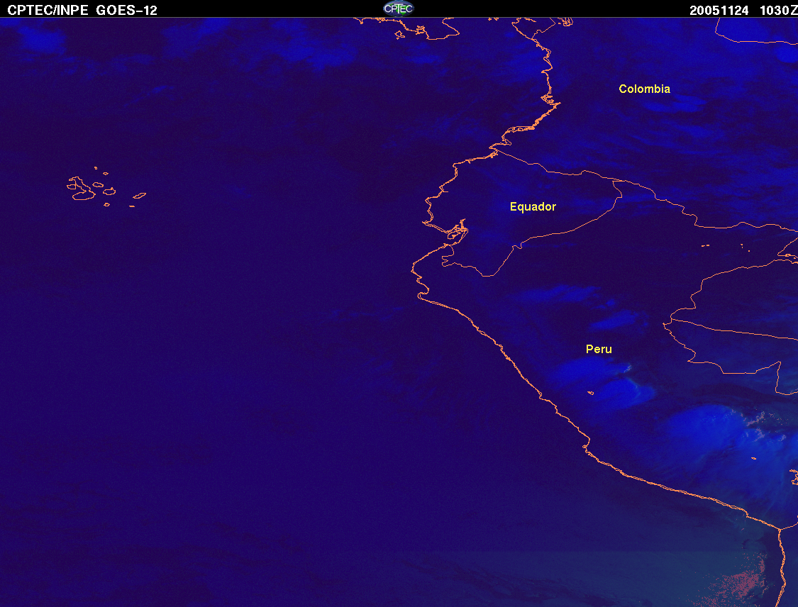Image resolution: width=798 pixels, height=607 pixels.
Task: Click the 'Equador' country label
Action: click(533, 206)
